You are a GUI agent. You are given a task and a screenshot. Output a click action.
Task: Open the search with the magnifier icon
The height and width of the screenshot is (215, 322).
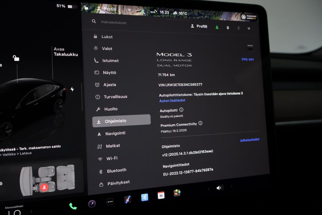click(94, 21)
